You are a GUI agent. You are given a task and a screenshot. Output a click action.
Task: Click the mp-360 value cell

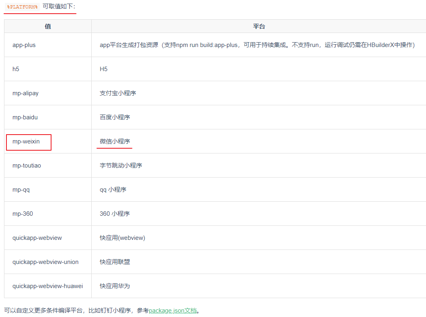pos(48,214)
